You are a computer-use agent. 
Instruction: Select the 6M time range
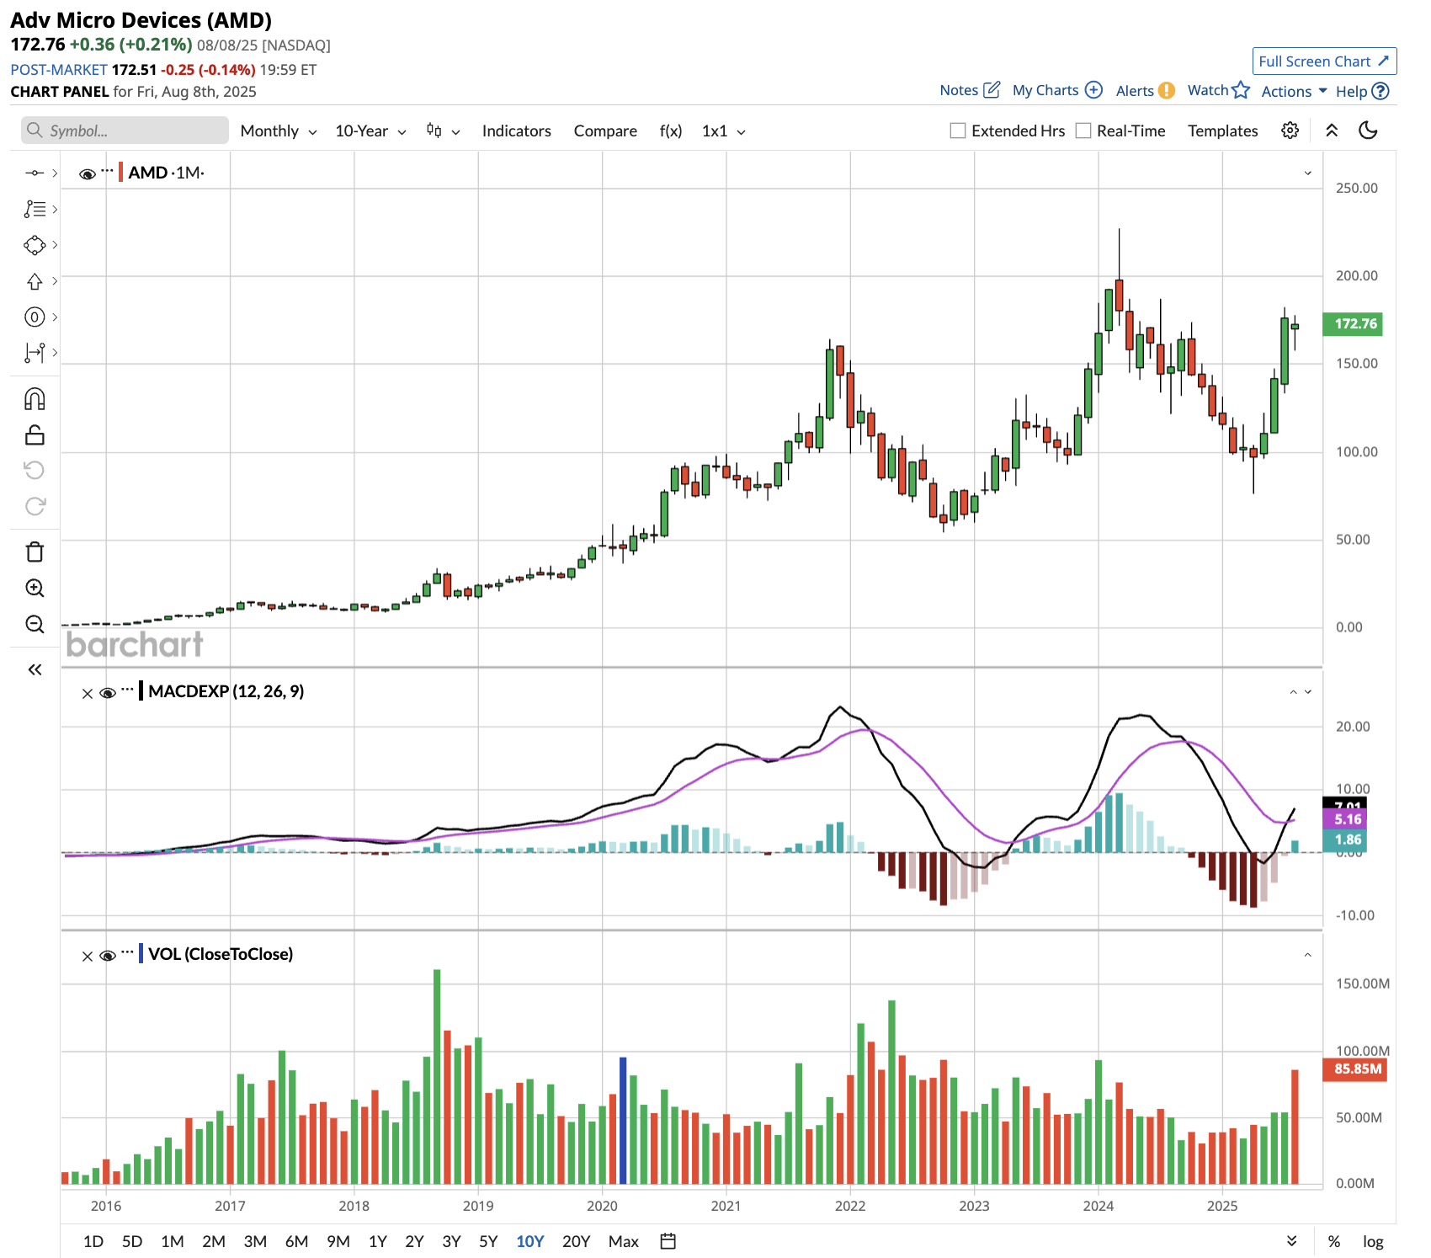click(x=296, y=1241)
